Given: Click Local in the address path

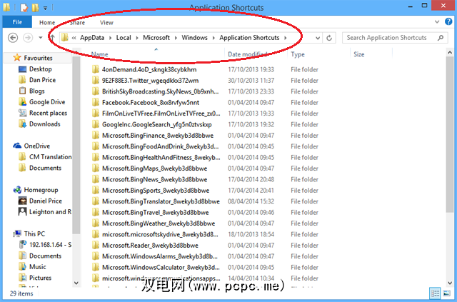Looking at the screenshot, I should coord(124,38).
